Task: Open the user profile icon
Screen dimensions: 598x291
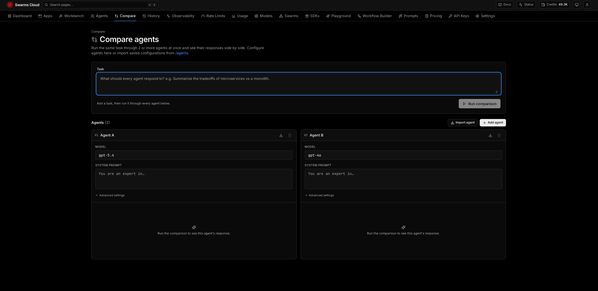Action: pyautogui.click(x=587, y=5)
